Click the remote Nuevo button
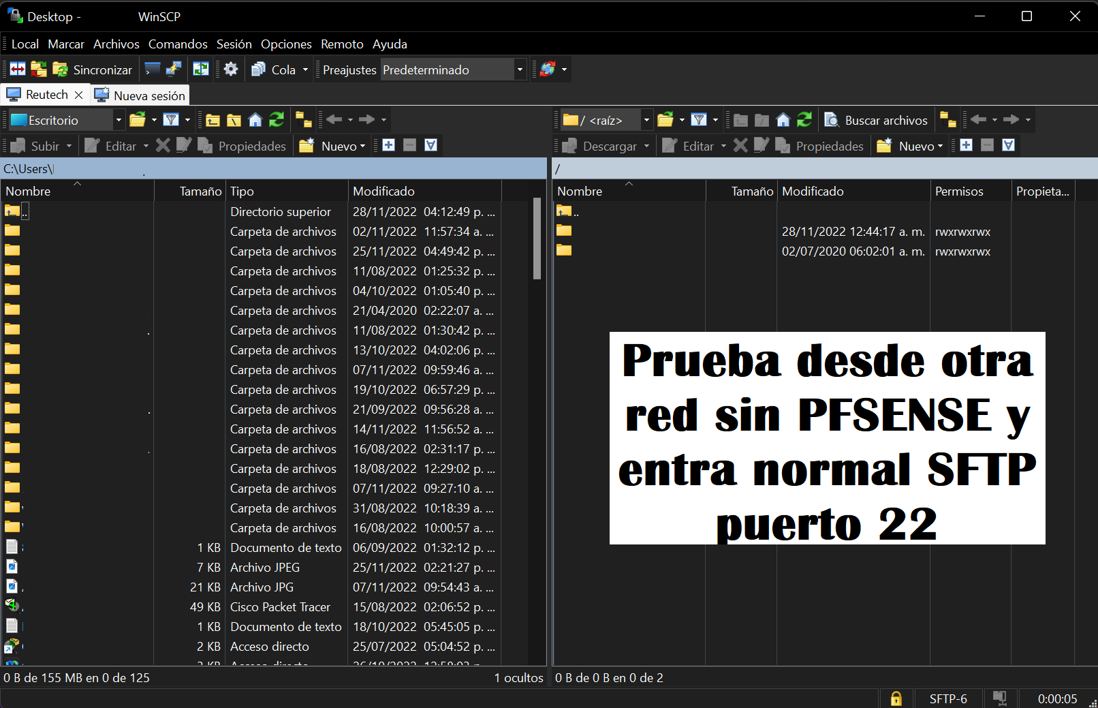1098x708 pixels. click(910, 146)
